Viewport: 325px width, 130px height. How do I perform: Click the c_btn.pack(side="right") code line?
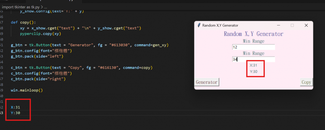tap(38, 79)
